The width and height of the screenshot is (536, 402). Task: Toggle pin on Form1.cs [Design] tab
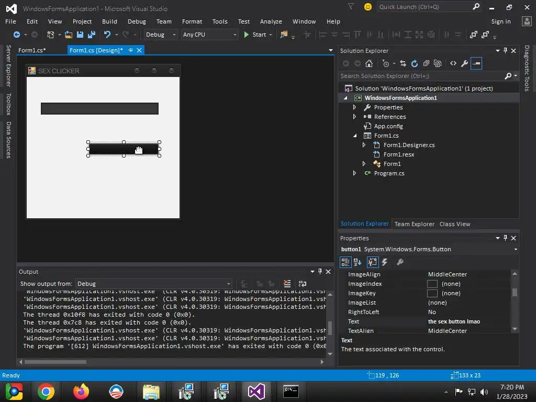[130, 50]
